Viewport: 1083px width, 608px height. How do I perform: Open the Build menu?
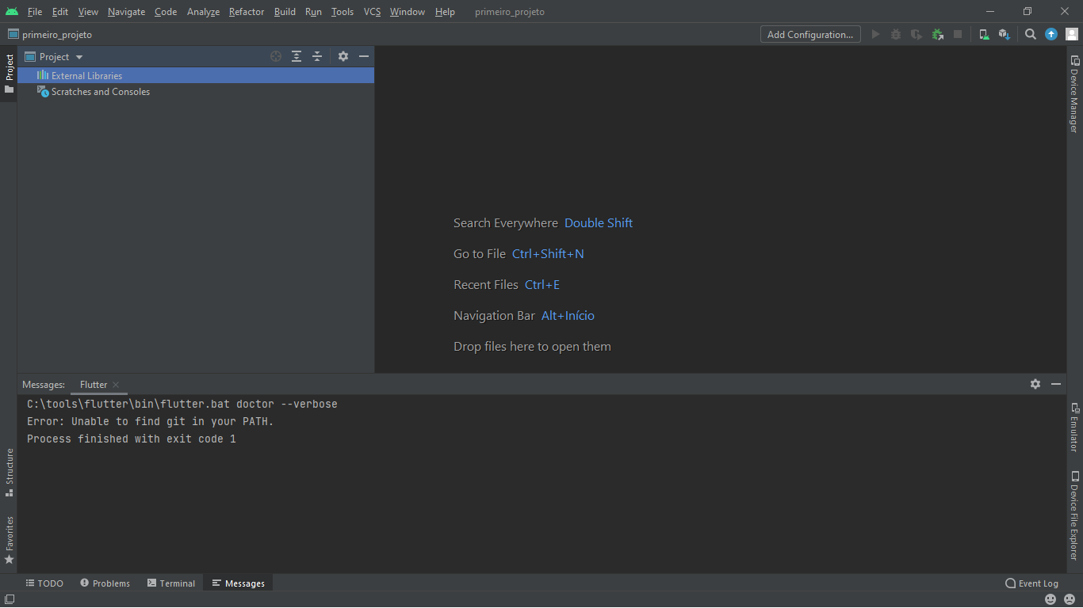click(285, 12)
